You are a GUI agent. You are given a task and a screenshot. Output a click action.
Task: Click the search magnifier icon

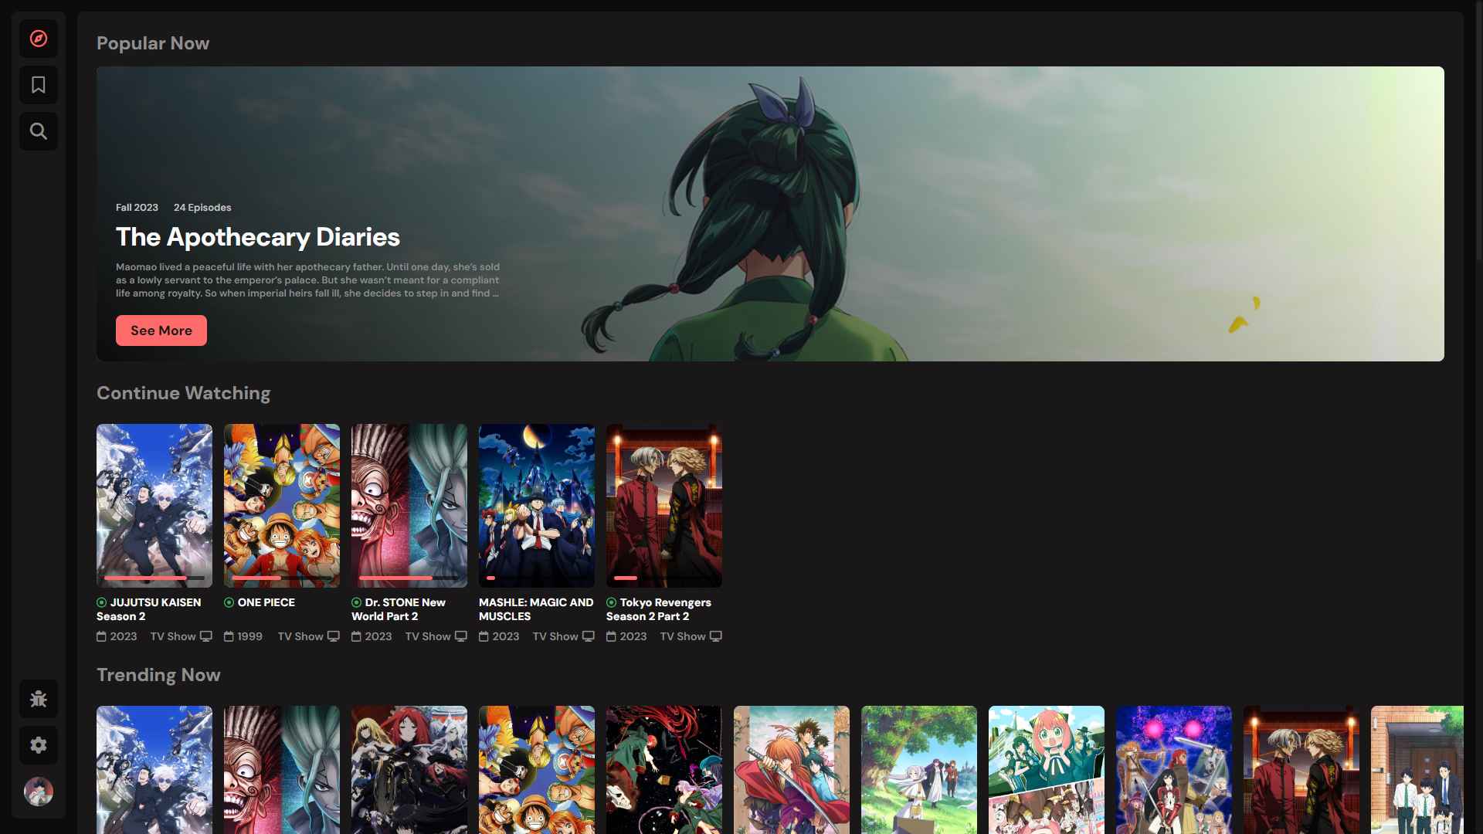pyautogui.click(x=39, y=131)
